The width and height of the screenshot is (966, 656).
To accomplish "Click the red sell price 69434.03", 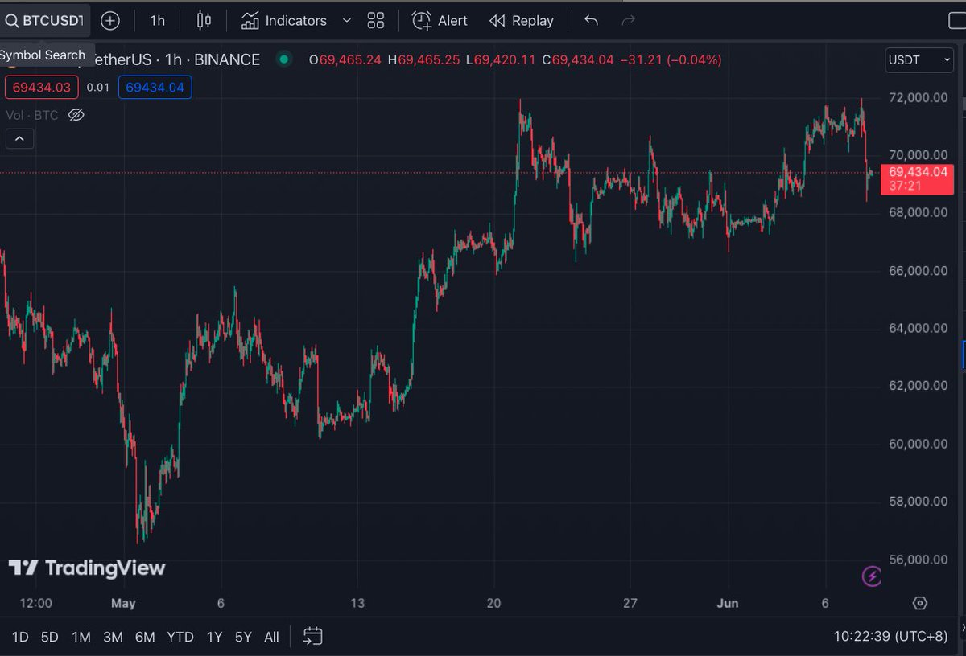I will (x=41, y=87).
